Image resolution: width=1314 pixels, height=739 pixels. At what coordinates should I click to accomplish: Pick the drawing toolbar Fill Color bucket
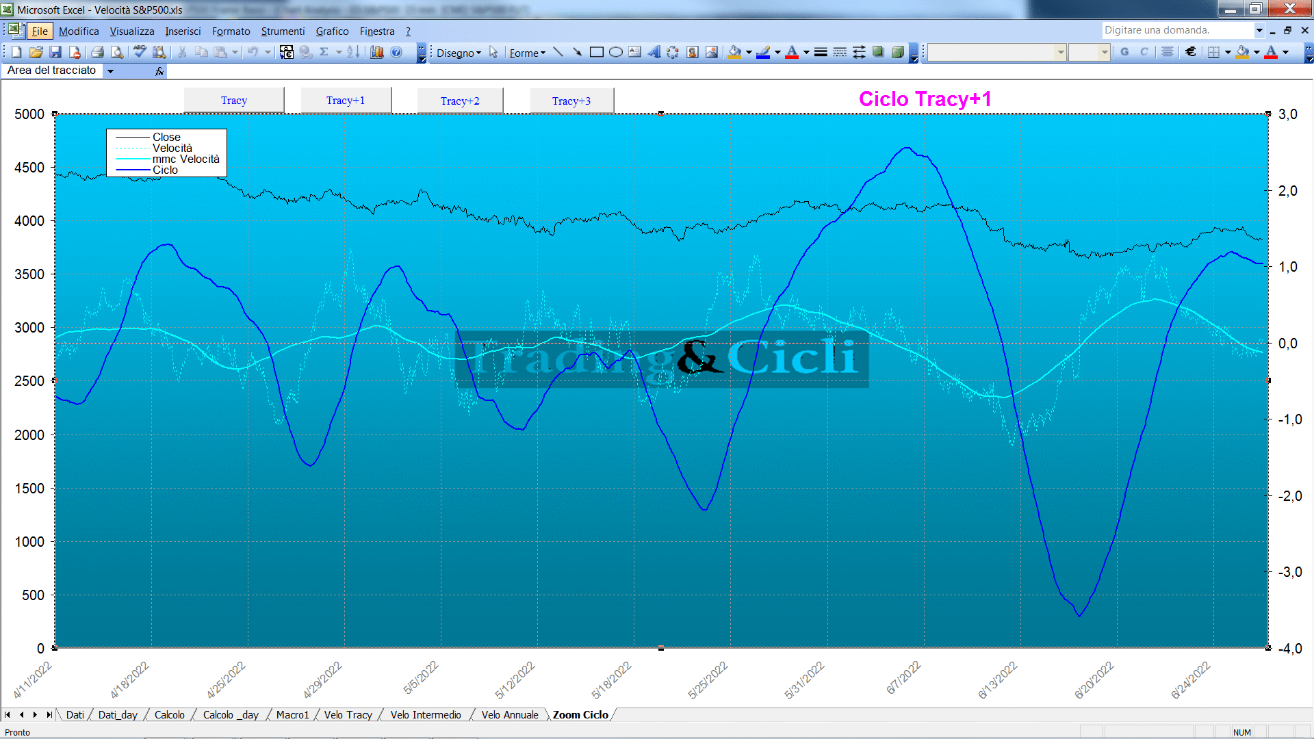734,52
